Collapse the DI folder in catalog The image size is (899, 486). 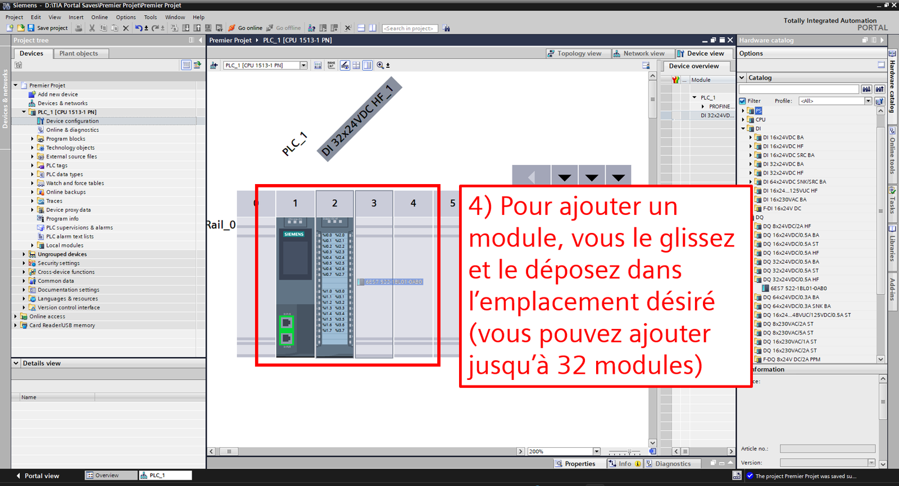click(743, 129)
